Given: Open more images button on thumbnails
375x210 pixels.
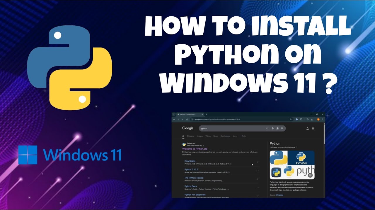Looking at the screenshot, I should click(x=310, y=175).
